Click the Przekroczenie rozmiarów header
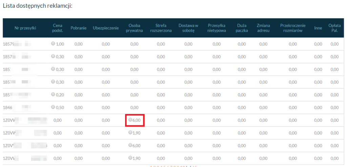 coord(293,28)
